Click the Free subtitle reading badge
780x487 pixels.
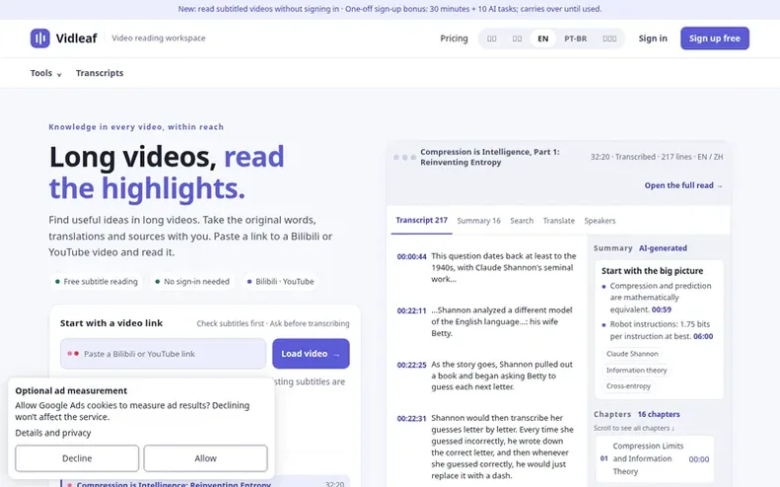96,282
